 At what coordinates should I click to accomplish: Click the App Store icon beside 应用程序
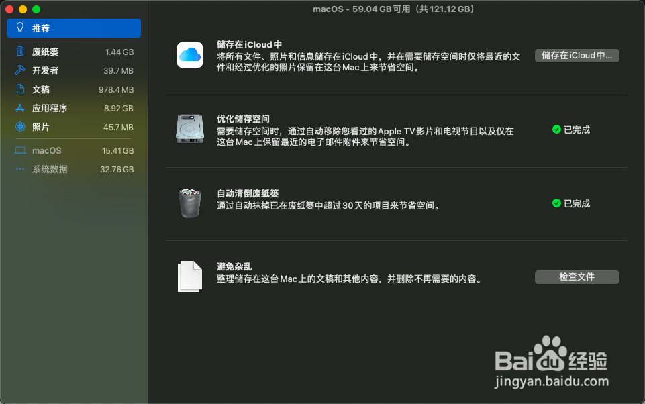pos(19,108)
